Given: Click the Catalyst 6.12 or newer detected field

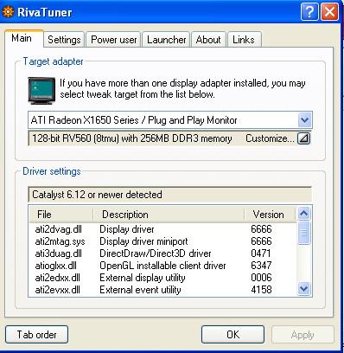Looking at the screenshot, I should coord(170,195).
